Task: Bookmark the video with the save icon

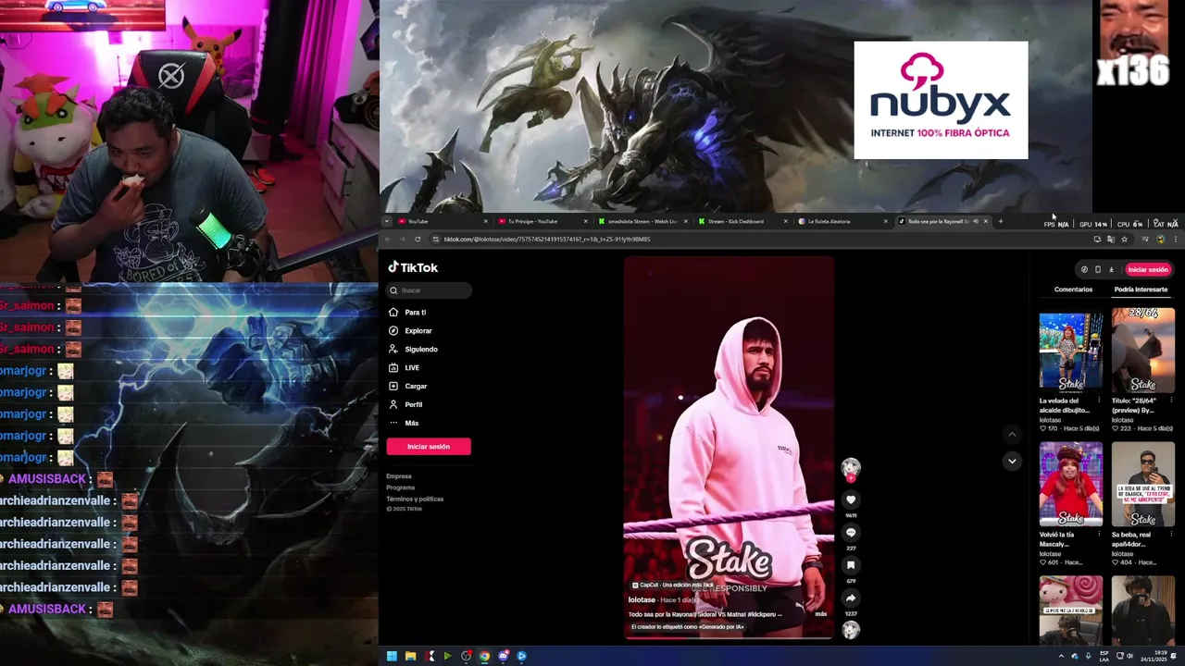Action: (x=851, y=565)
